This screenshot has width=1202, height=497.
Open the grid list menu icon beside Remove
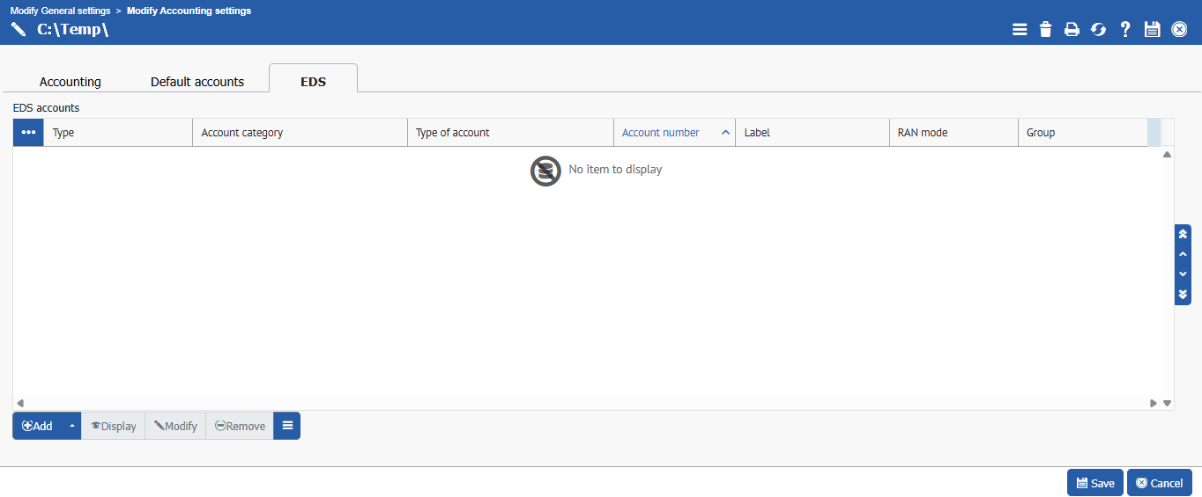coord(287,426)
